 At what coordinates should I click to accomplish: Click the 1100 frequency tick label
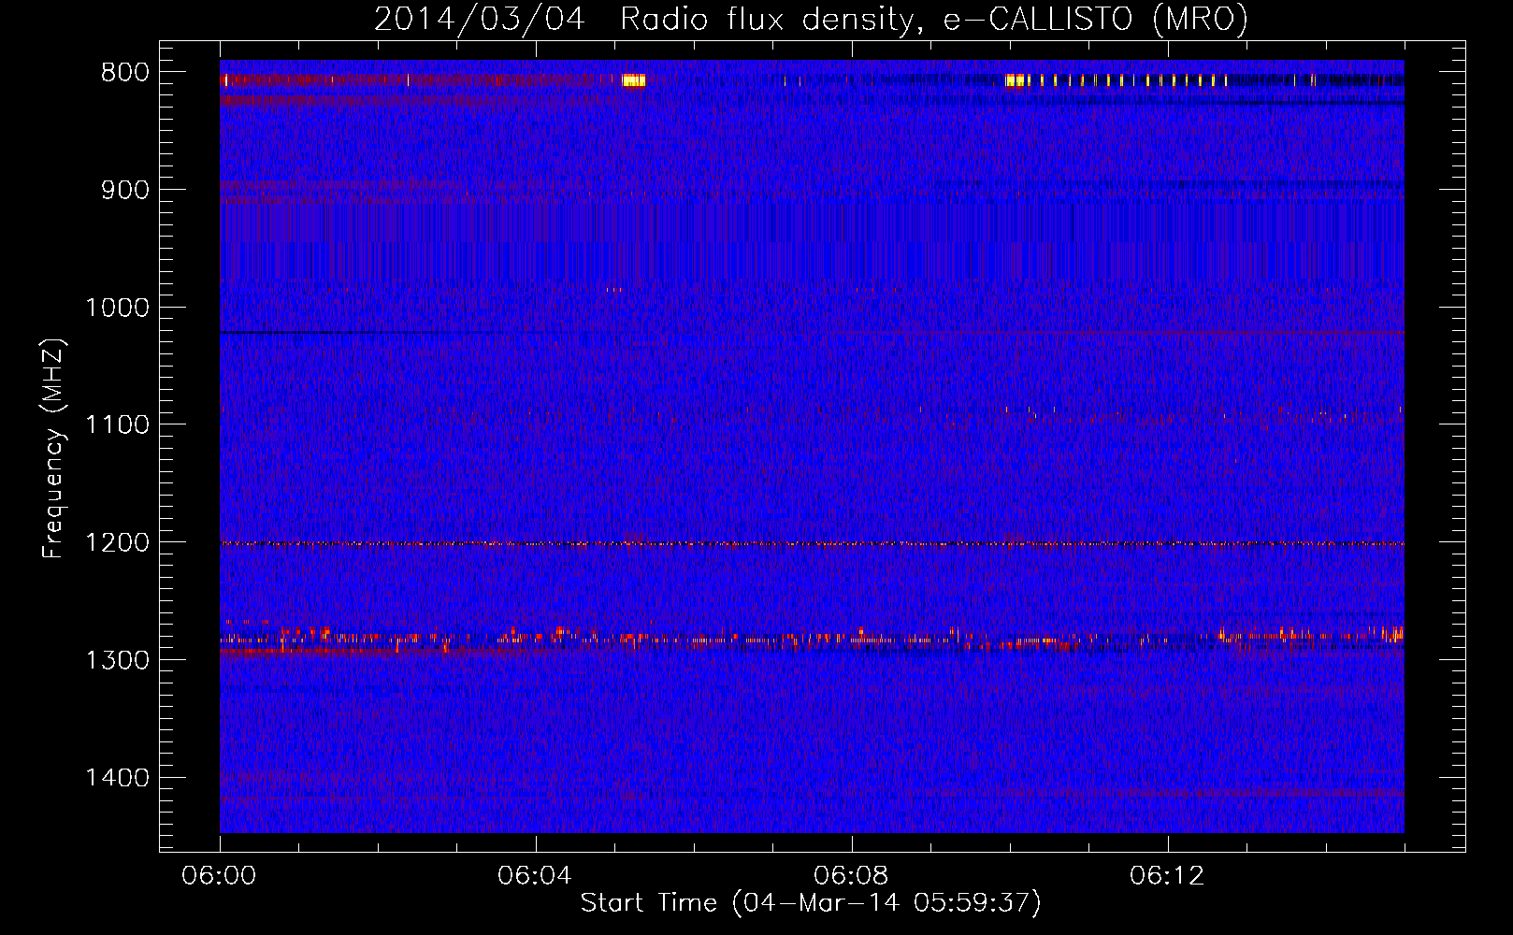point(117,424)
